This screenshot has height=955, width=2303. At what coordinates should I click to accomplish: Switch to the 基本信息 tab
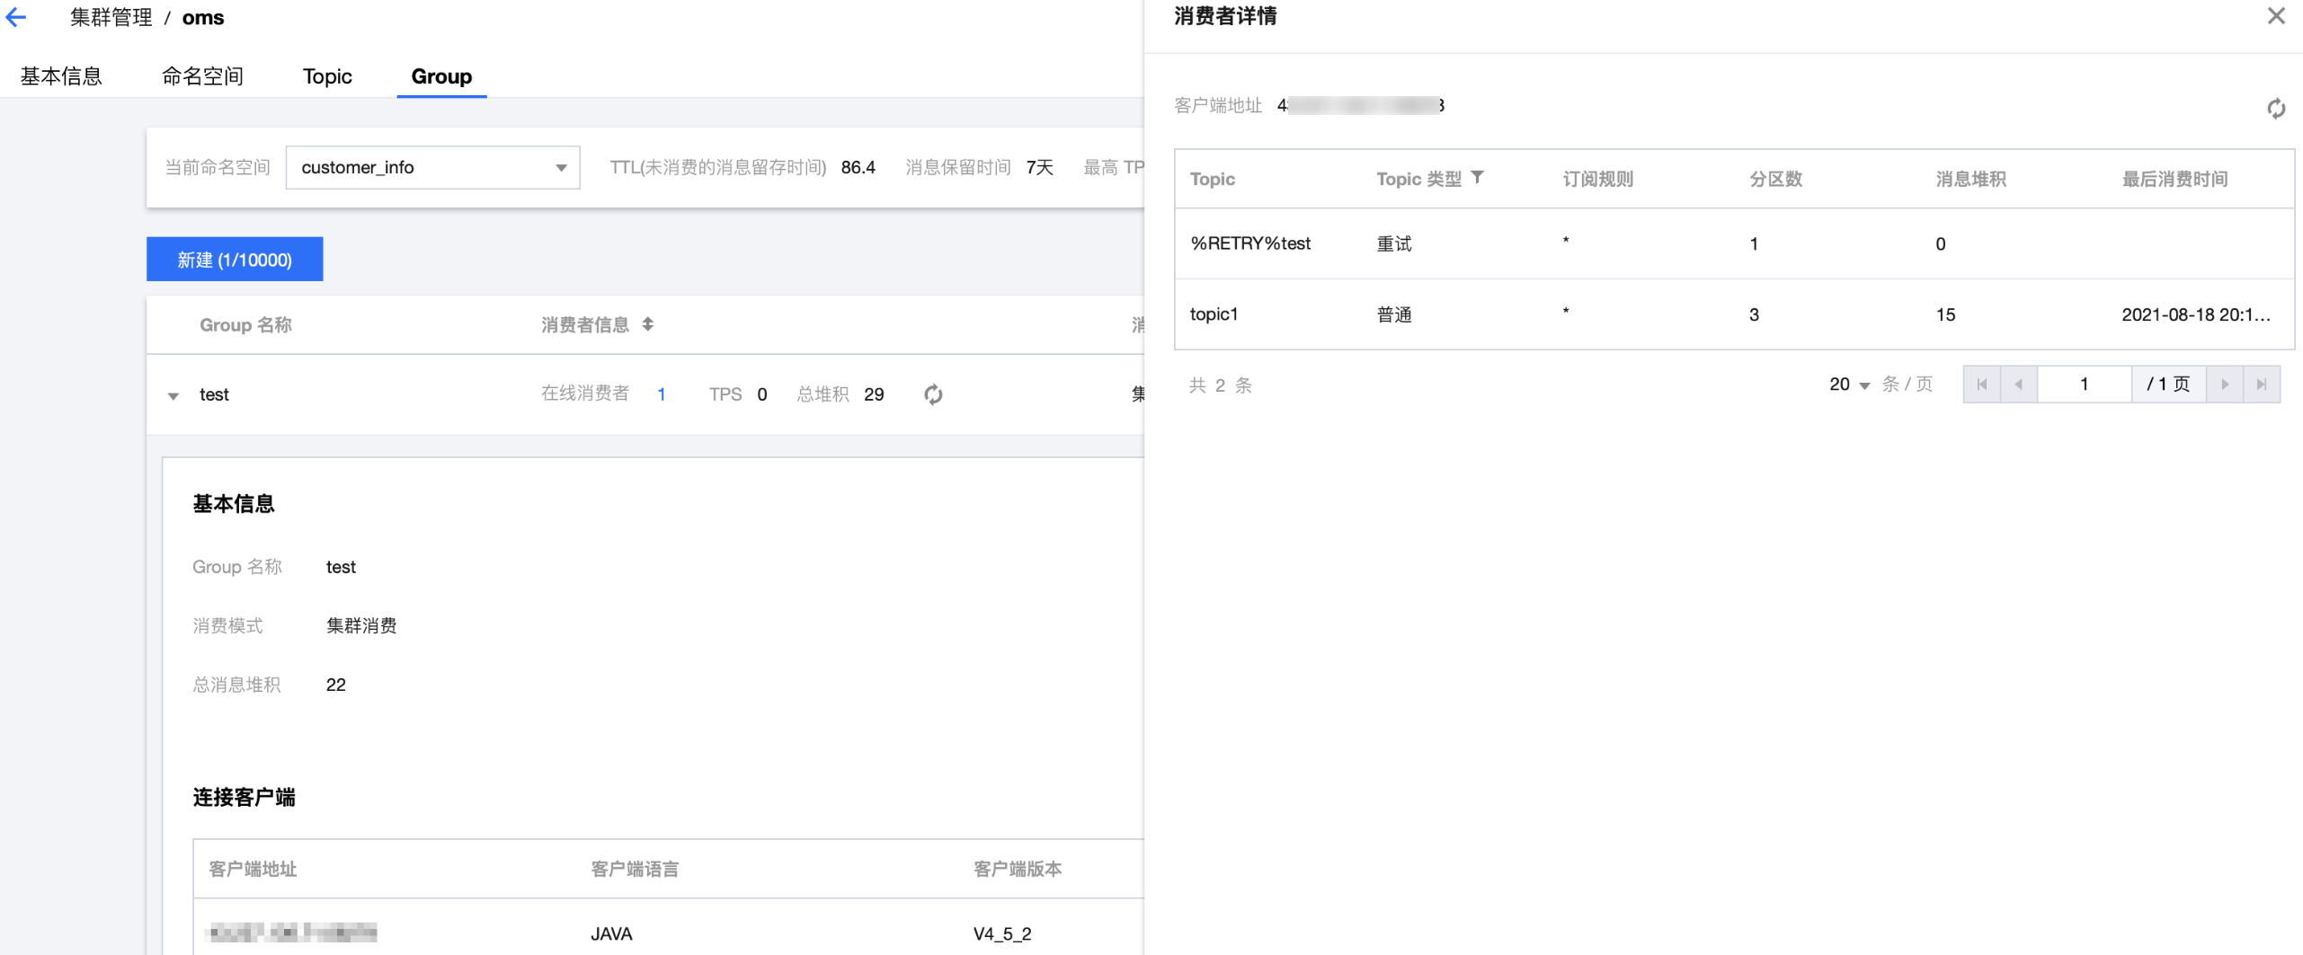click(61, 76)
